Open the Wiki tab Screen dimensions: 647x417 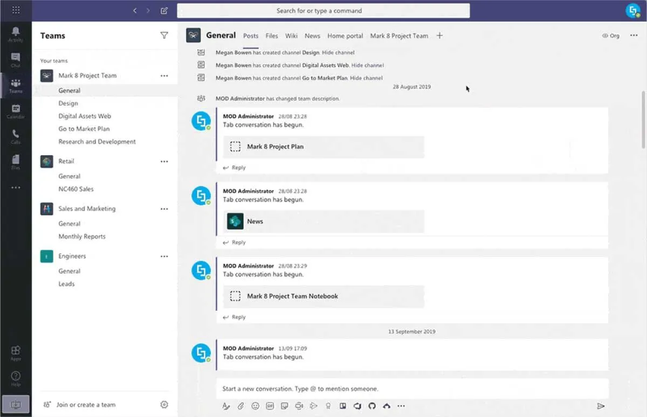coord(292,36)
